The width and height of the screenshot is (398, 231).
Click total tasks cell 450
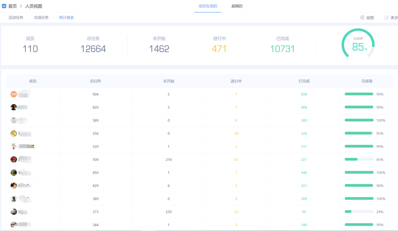96,173
